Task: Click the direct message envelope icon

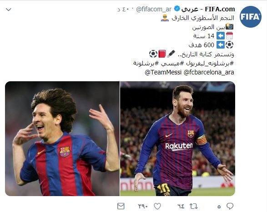Action: point(121,207)
